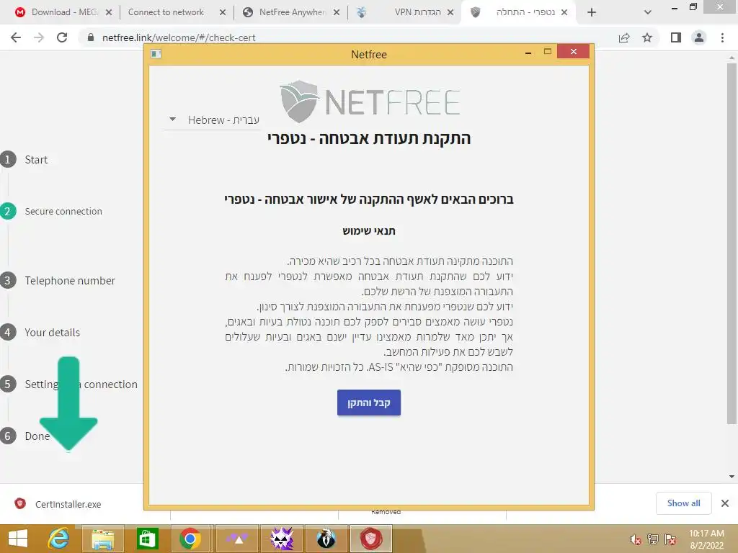Select the Your details step
The width and height of the screenshot is (738, 553).
[x=40, y=332]
